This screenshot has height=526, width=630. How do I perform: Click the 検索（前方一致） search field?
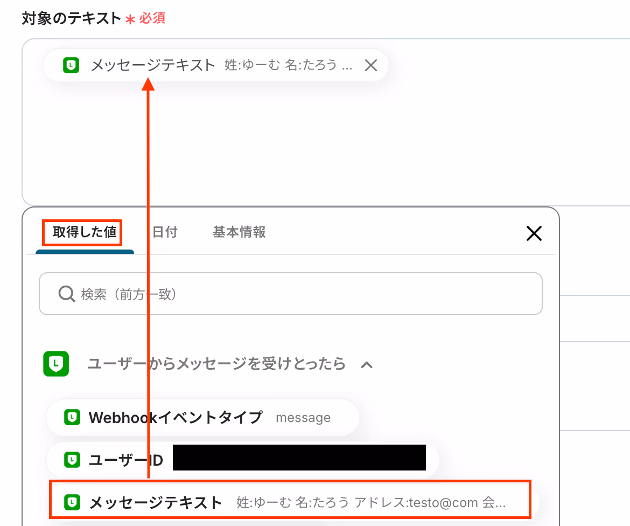tap(290, 294)
